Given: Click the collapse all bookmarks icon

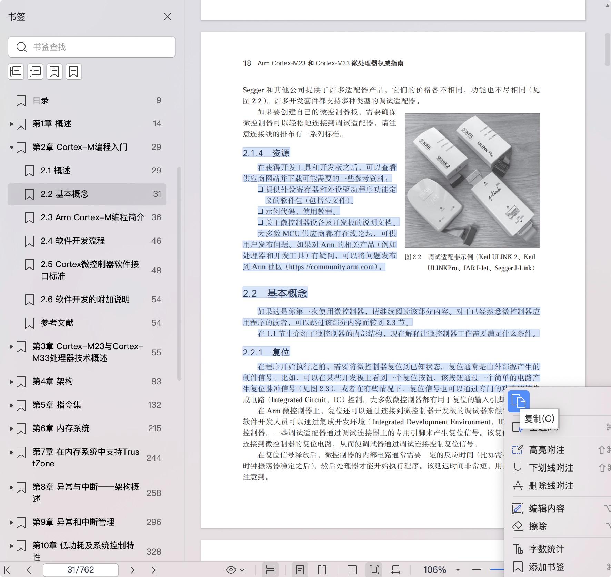Looking at the screenshot, I should (35, 72).
